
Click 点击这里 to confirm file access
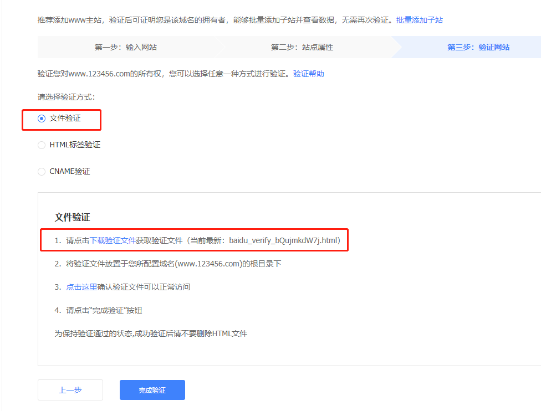point(81,287)
